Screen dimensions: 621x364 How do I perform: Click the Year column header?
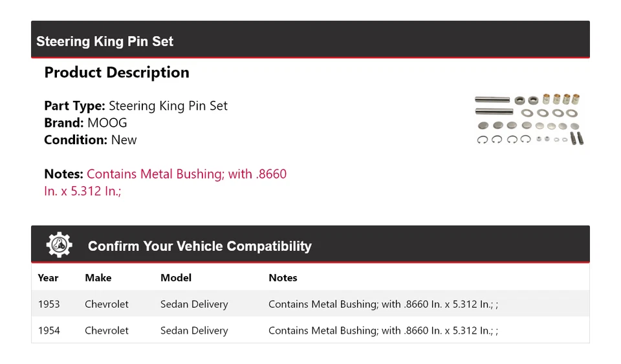click(x=48, y=278)
